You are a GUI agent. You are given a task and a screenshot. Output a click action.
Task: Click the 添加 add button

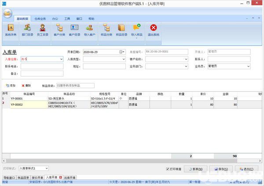[x=11, y=86]
